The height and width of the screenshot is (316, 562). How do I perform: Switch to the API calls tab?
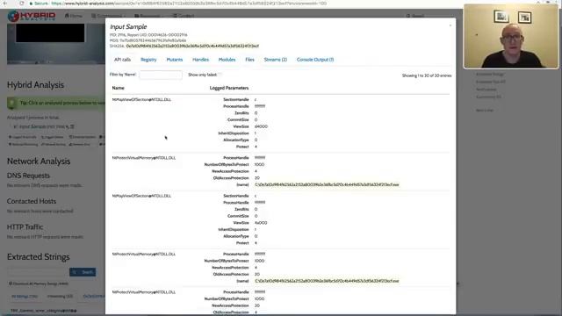122,60
